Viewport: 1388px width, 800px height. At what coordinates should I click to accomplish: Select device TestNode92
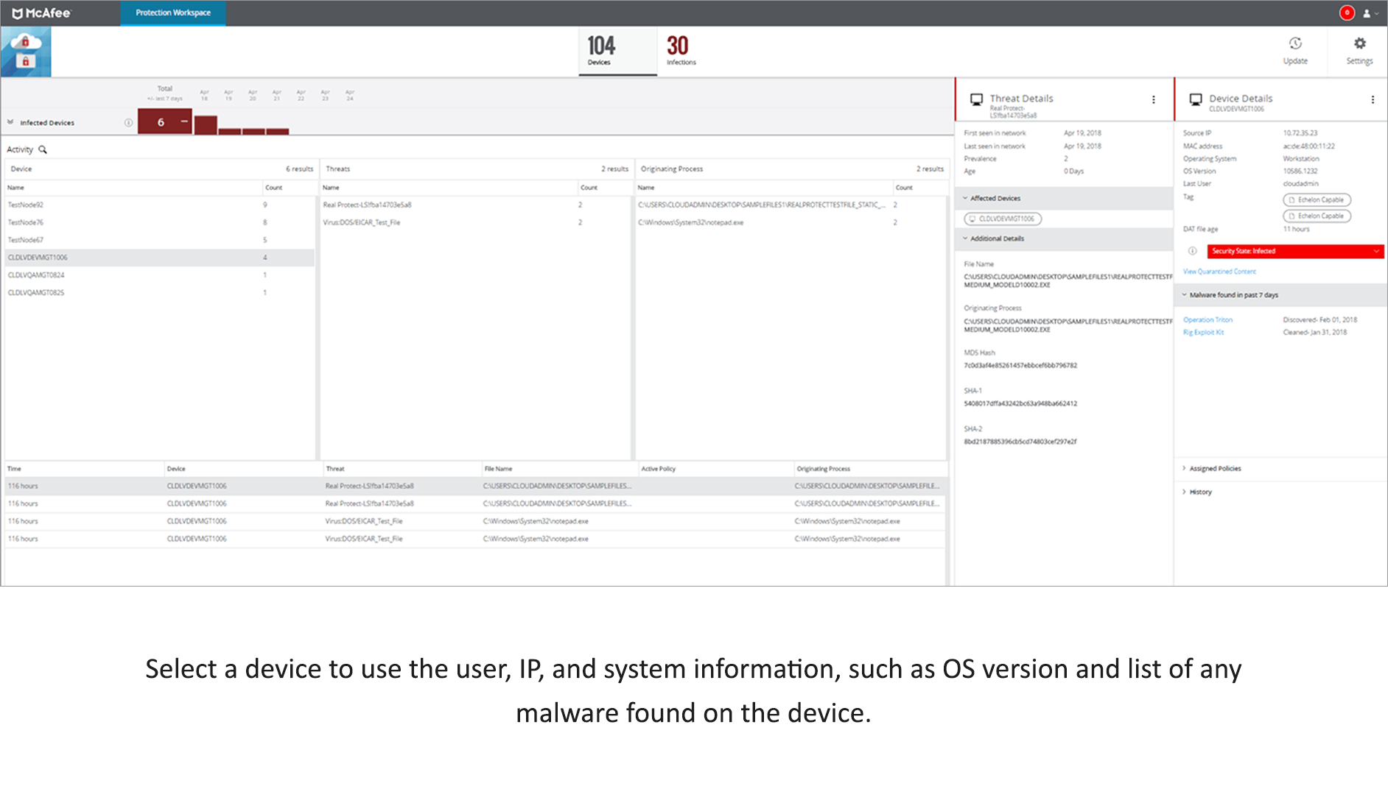coord(159,205)
